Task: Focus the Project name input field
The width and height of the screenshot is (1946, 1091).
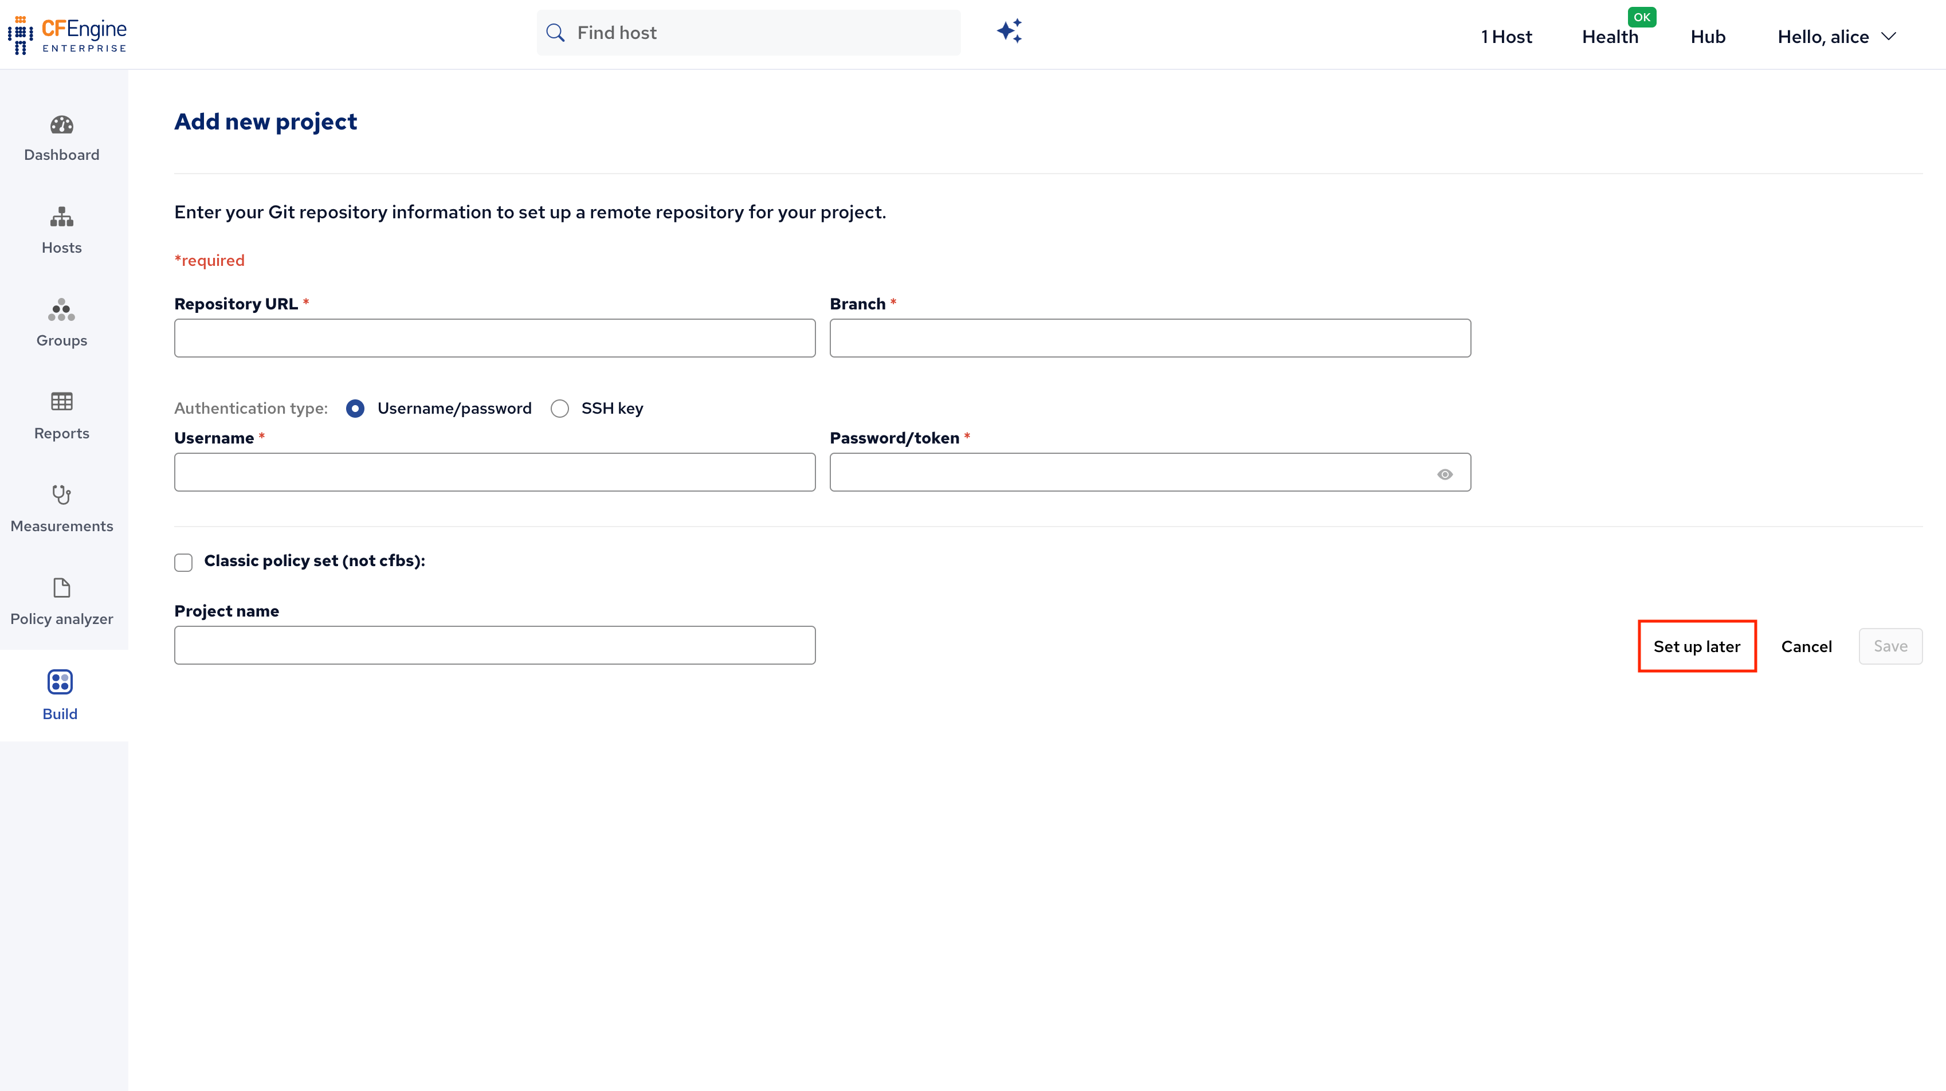Action: click(495, 645)
